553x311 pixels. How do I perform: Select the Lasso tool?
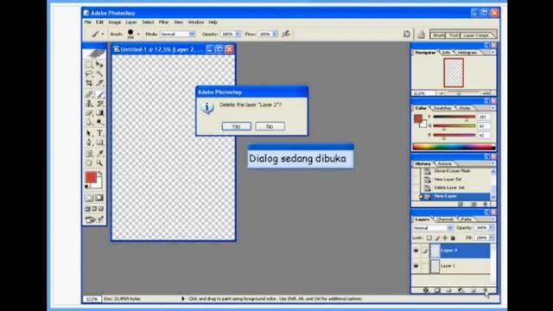click(x=89, y=73)
